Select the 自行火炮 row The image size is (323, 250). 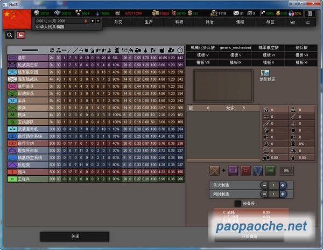pos(96,144)
